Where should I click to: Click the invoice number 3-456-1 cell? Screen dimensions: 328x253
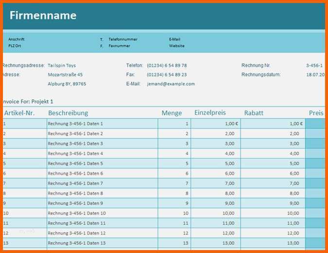[x=315, y=66]
